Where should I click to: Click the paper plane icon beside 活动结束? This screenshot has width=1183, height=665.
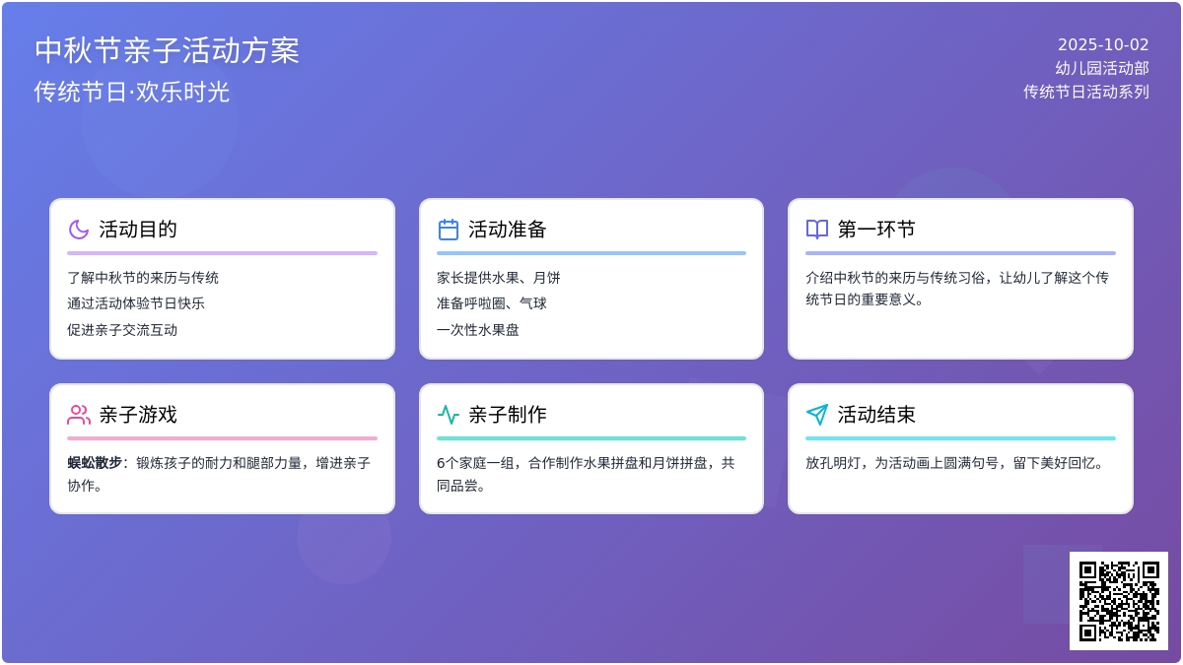point(817,415)
